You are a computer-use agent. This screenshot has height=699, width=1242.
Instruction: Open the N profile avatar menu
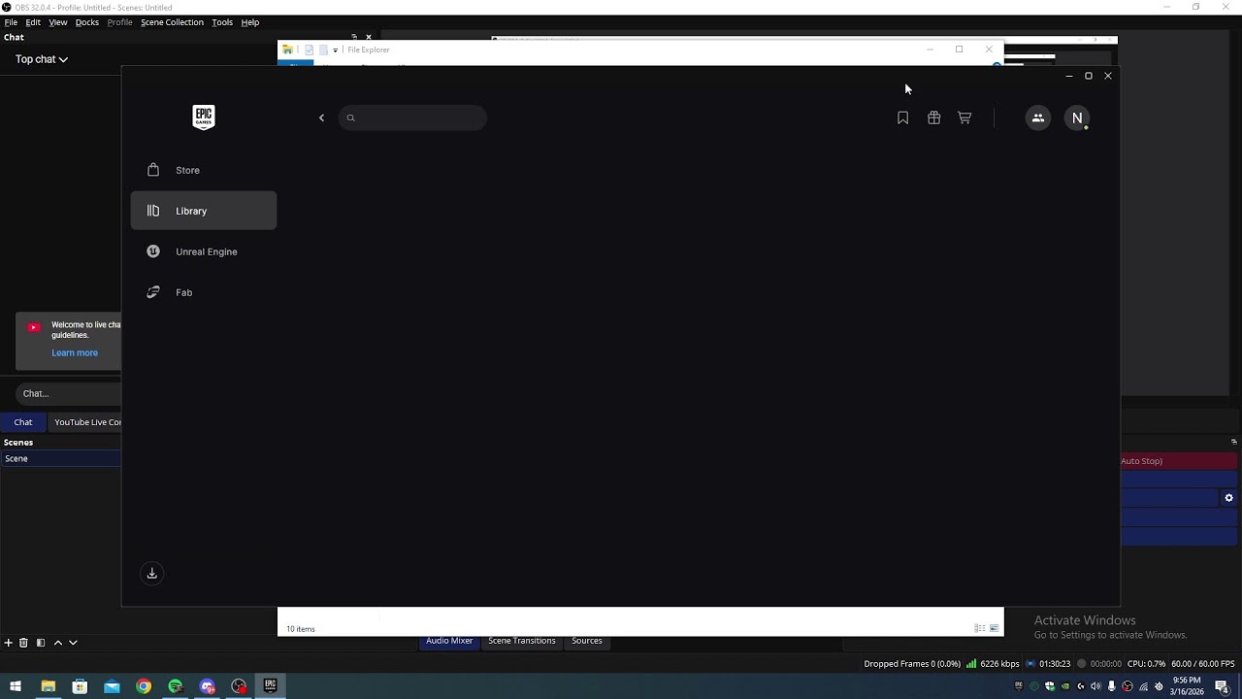point(1077,118)
